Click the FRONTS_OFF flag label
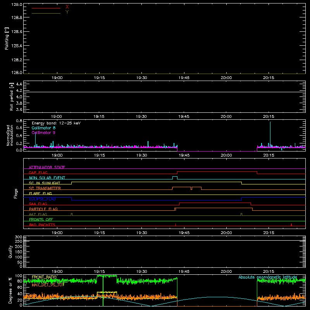Screen dimensions: 310x310 41,219
